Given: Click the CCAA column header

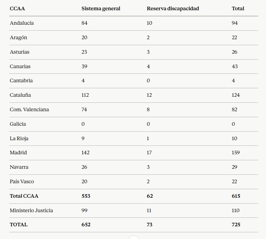Looking at the screenshot, I should click(x=17, y=8).
